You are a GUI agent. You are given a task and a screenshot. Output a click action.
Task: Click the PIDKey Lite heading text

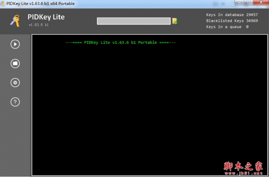click(x=46, y=17)
